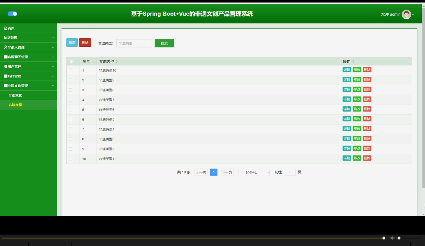Screen dimensions: 425x246
Task: Select the 非遗类型 submenu item
Action: 16,105
